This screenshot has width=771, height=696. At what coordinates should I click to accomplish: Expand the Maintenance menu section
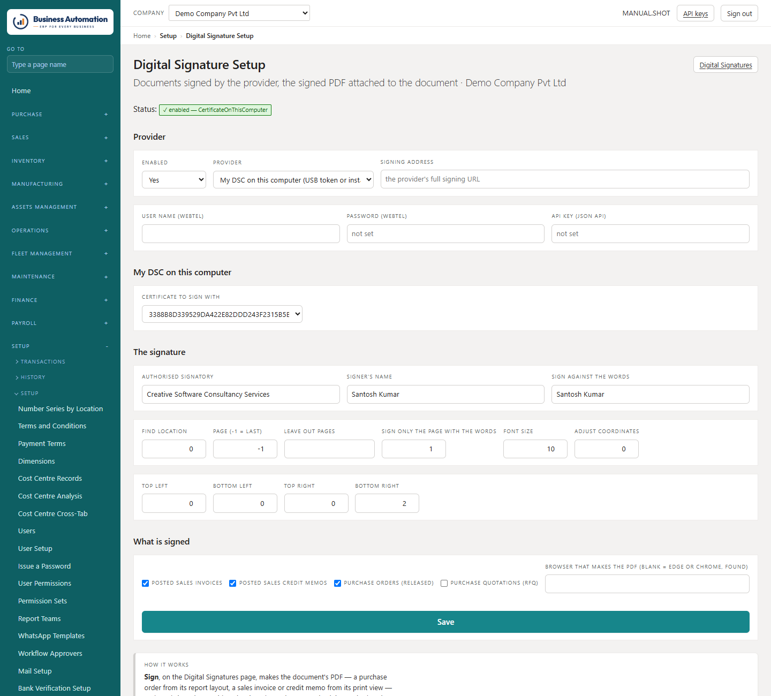(60, 277)
